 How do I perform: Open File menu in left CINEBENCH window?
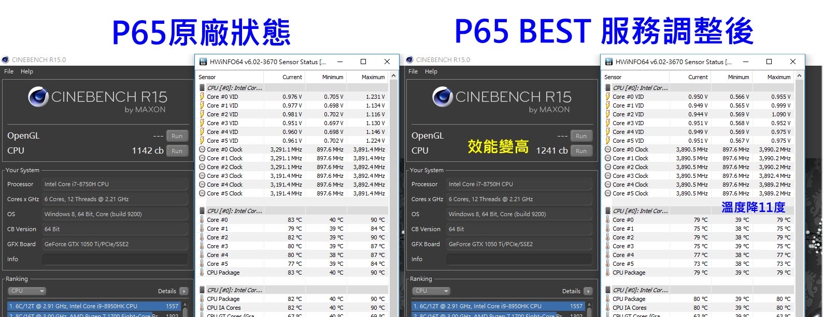click(x=9, y=71)
